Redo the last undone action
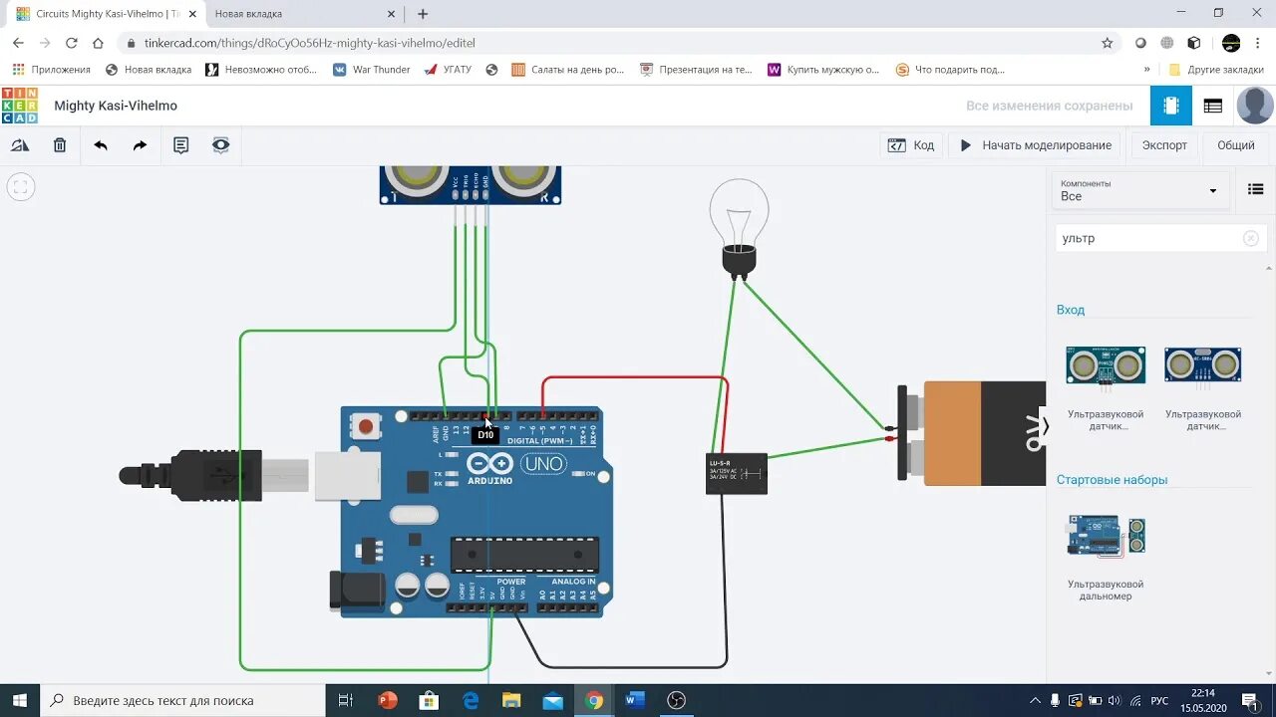The height and width of the screenshot is (717, 1276). (x=137, y=145)
